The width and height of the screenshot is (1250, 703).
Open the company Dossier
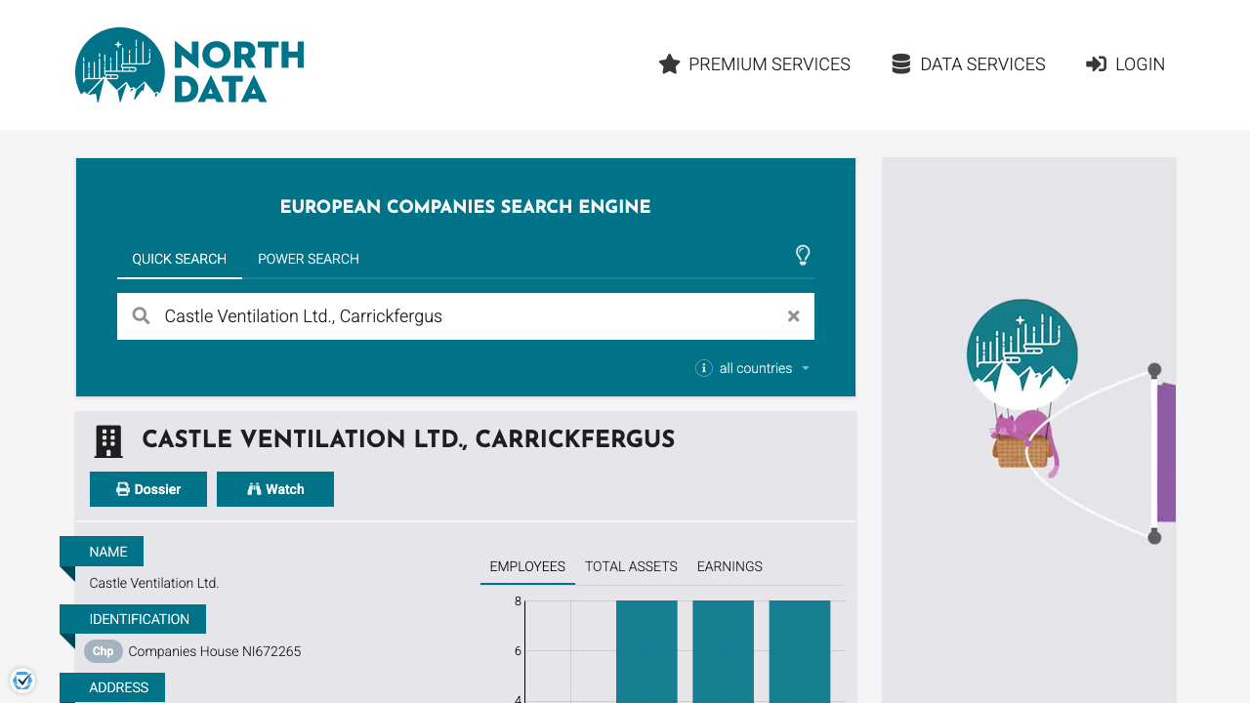click(147, 488)
